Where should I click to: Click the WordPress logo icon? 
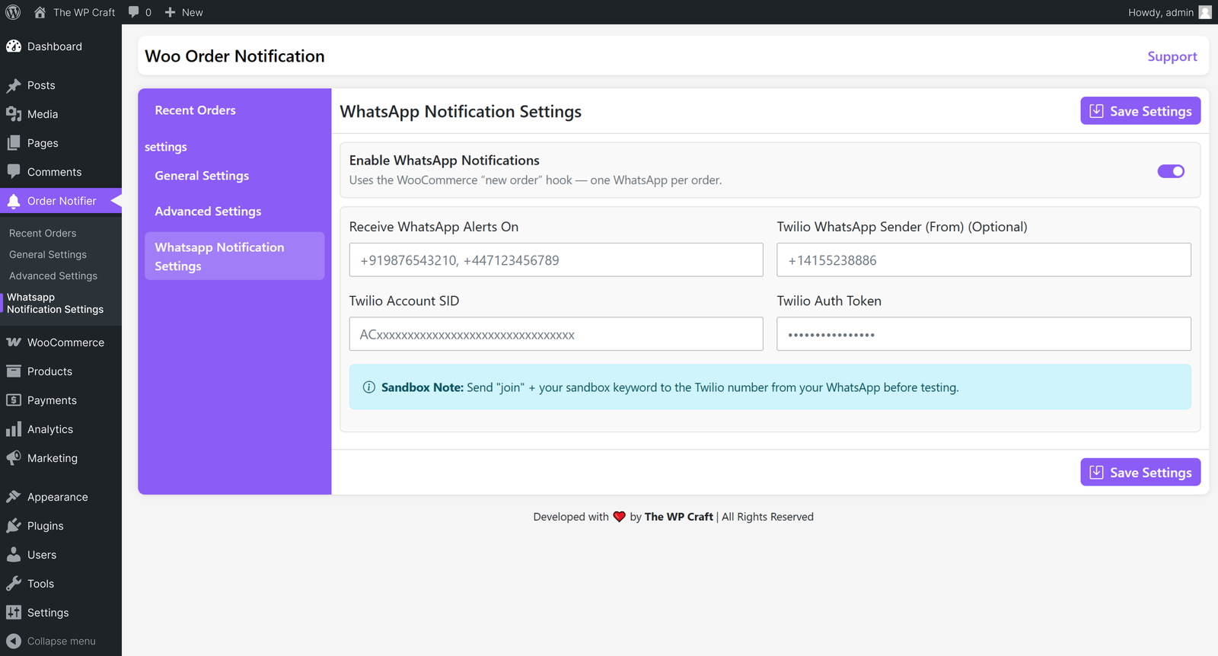13,12
